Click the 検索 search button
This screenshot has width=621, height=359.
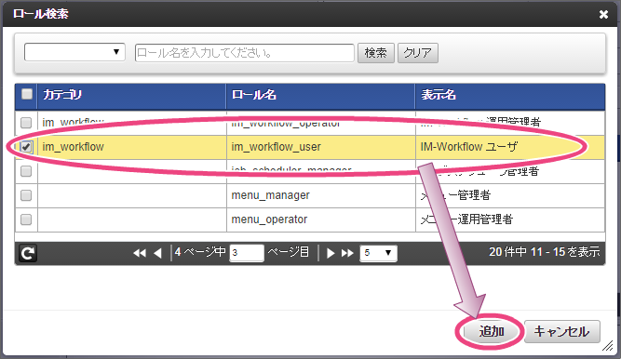376,53
